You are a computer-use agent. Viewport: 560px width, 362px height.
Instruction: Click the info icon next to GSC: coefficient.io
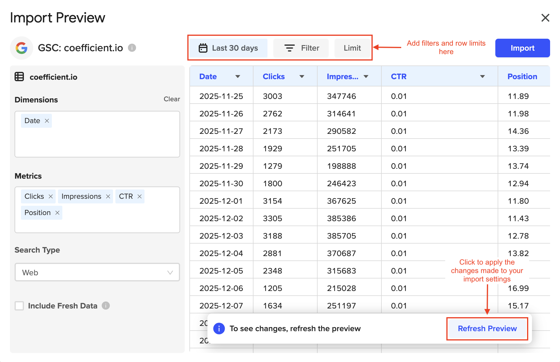click(132, 48)
